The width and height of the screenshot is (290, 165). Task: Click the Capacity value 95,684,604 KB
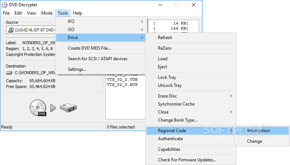click(x=42, y=81)
